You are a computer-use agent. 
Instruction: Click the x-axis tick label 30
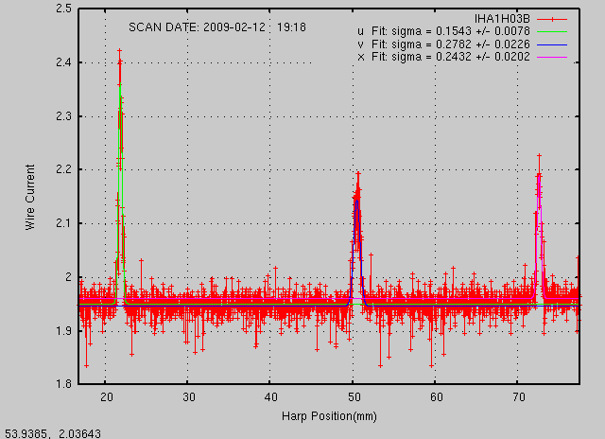189,397
